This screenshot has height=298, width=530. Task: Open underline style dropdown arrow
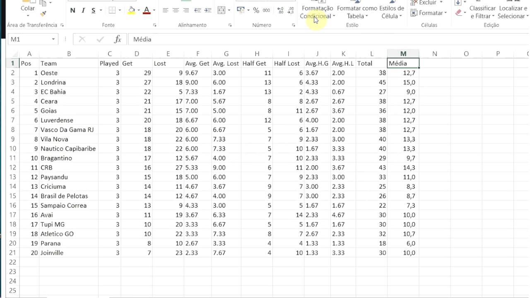pyautogui.click(x=101, y=10)
